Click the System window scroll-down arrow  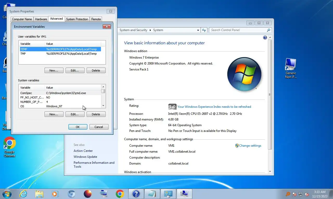click(270, 172)
